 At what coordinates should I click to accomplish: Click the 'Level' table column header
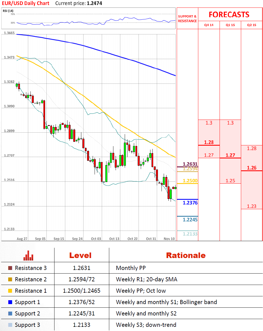80,256
